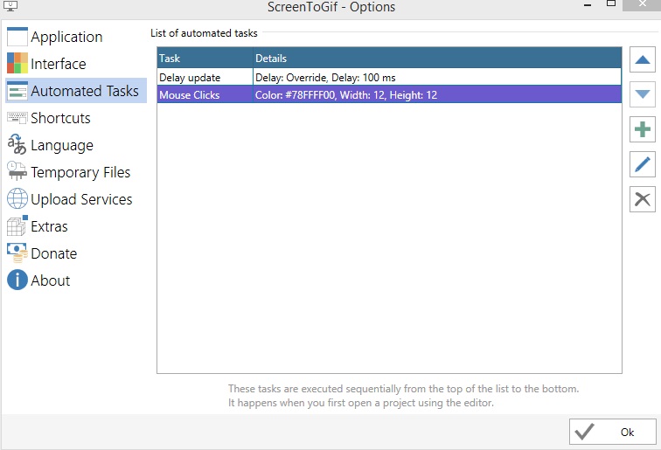Viewport: 661px width, 450px height.
Task: Confirm settings with the Ok button
Action: [x=613, y=432]
